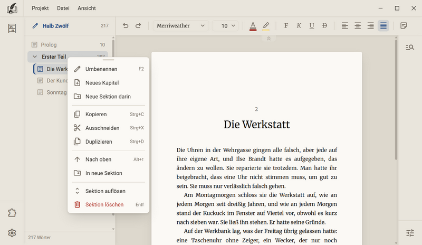Toggle bold formatting (F)
Viewport: 422px width, 245px height.
(x=286, y=25)
